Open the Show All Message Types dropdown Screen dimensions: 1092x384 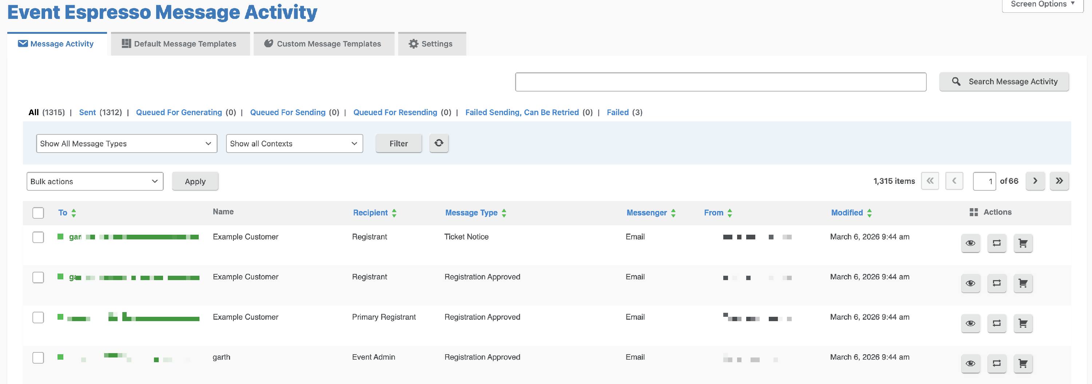(x=126, y=144)
